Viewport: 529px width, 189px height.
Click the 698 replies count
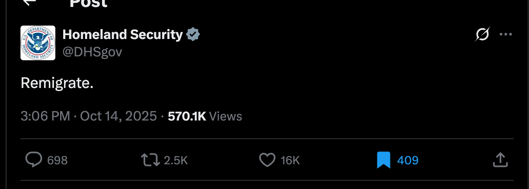57,160
